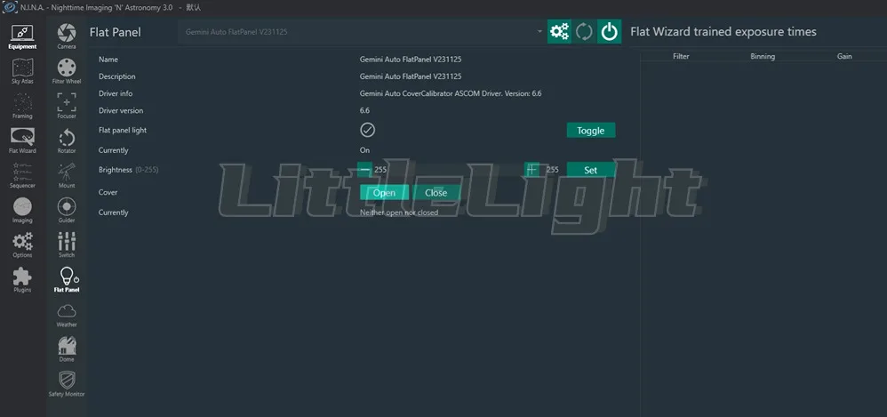Screen dimensions: 887x417
Task: Switch to the Imaging section
Action: [22, 211]
